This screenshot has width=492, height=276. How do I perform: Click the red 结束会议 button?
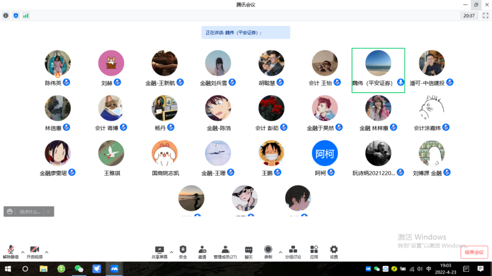(x=474, y=252)
